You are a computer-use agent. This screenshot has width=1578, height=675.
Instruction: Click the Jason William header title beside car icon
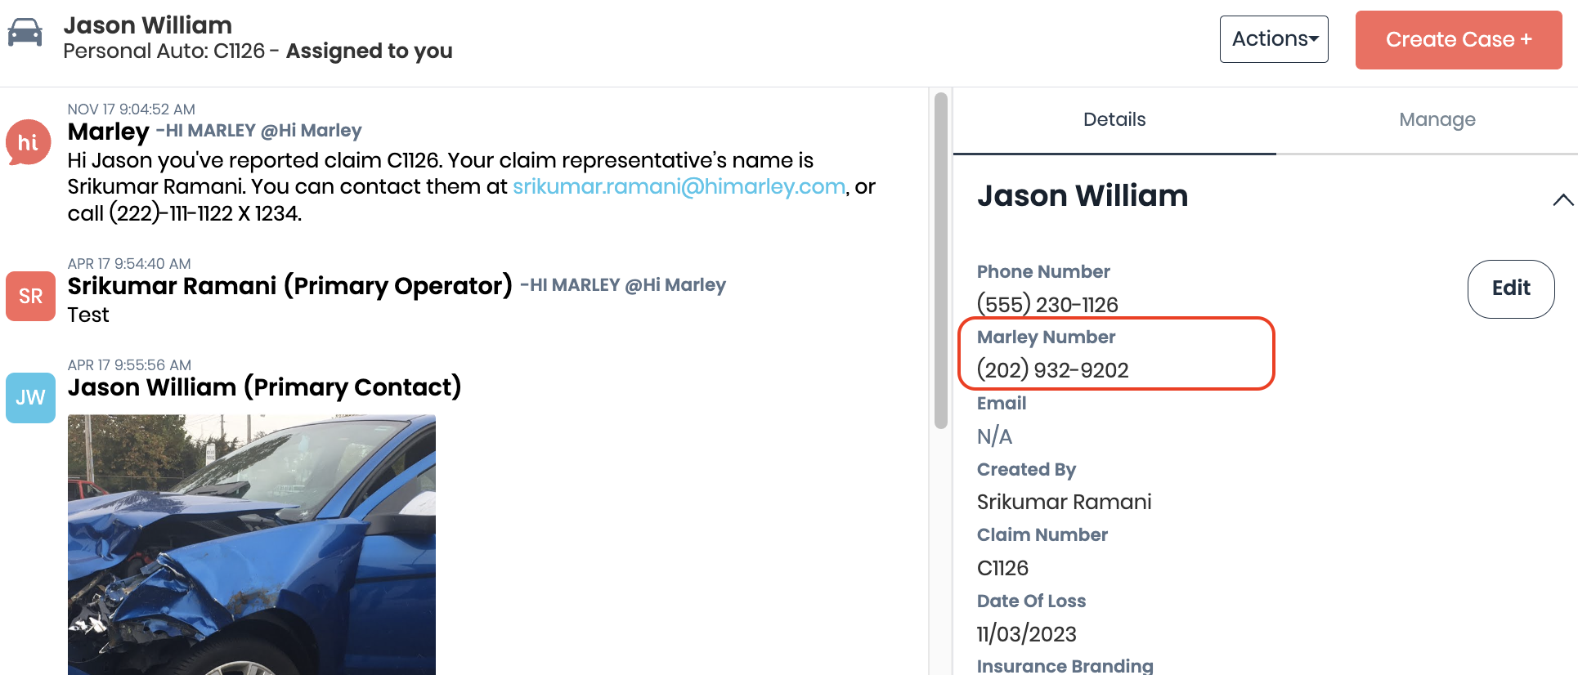148,25
